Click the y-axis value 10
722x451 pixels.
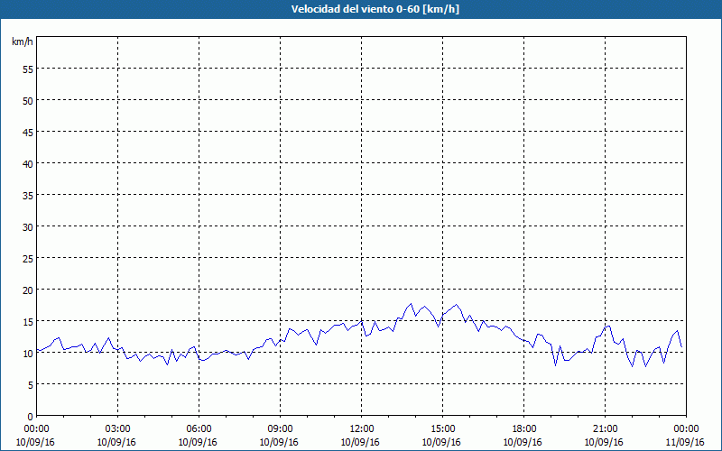tap(28, 354)
